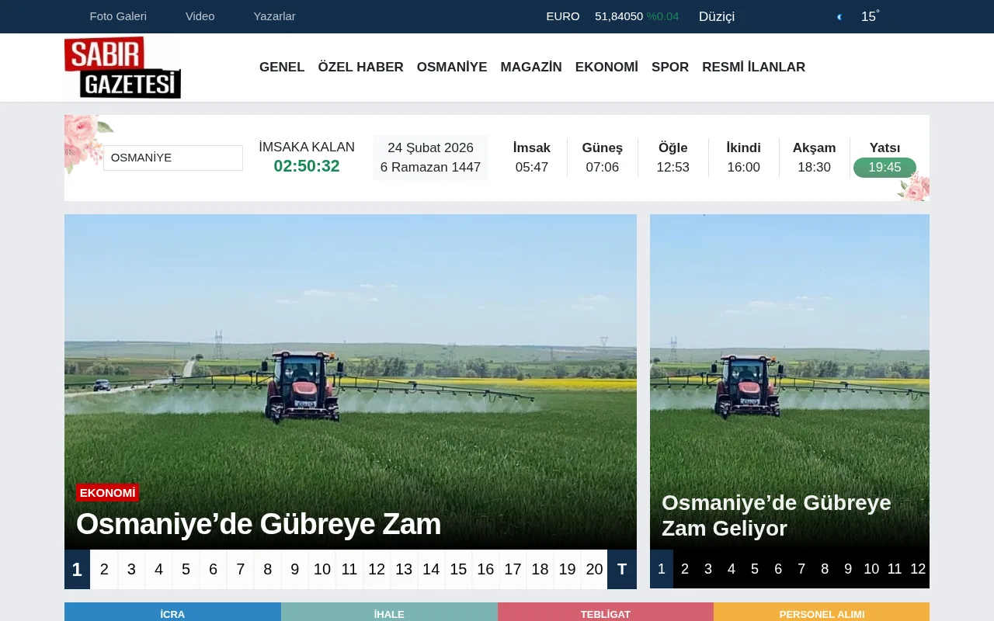Click the T button ending the slider pagination

point(621,569)
